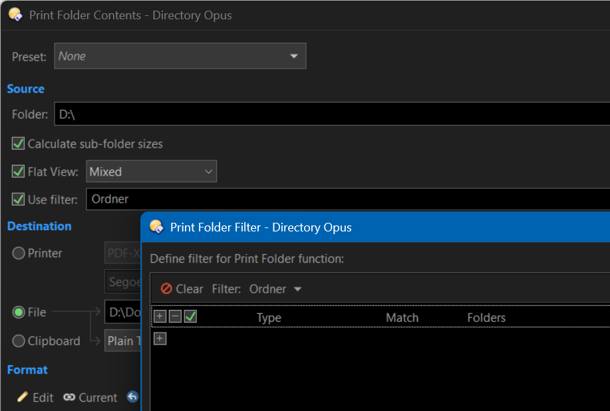Click the Folders column header
This screenshot has height=411, width=610.
tap(486, 318)
